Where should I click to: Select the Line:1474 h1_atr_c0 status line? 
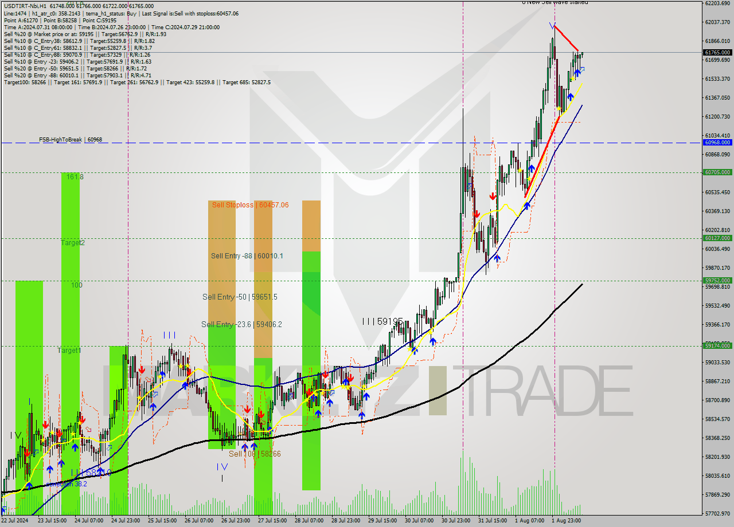(x=121, y=13)
